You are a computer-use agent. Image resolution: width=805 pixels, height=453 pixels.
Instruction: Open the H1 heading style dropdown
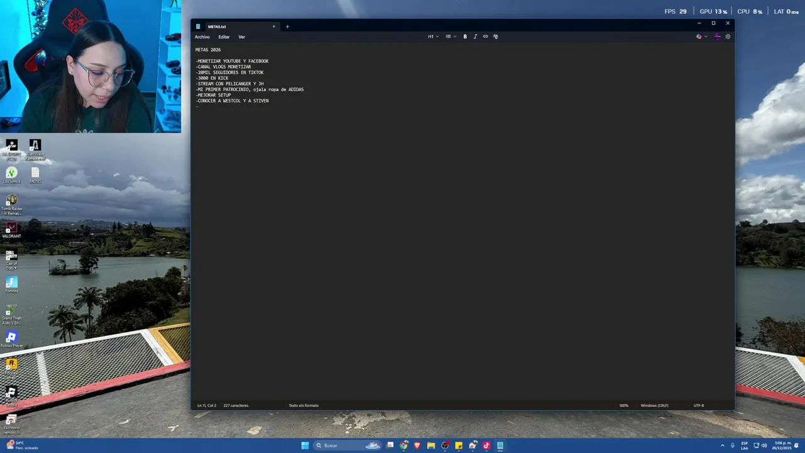[433, 36]
